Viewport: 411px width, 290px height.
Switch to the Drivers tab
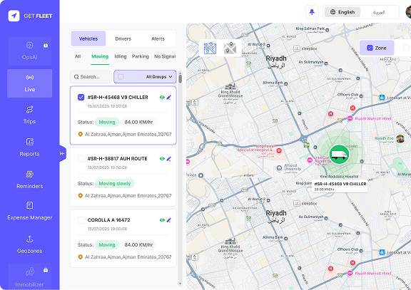coord(123,38)
